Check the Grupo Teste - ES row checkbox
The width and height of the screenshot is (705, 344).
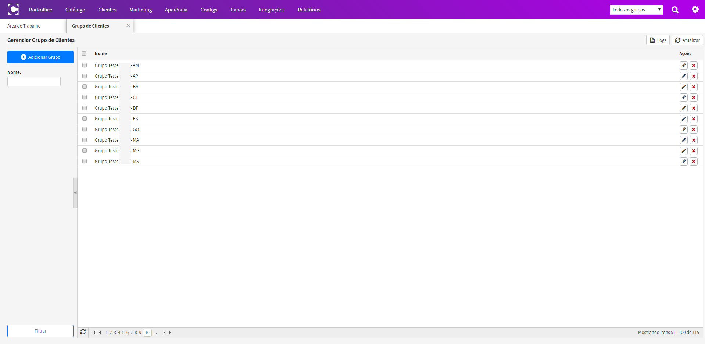[85, 118]
